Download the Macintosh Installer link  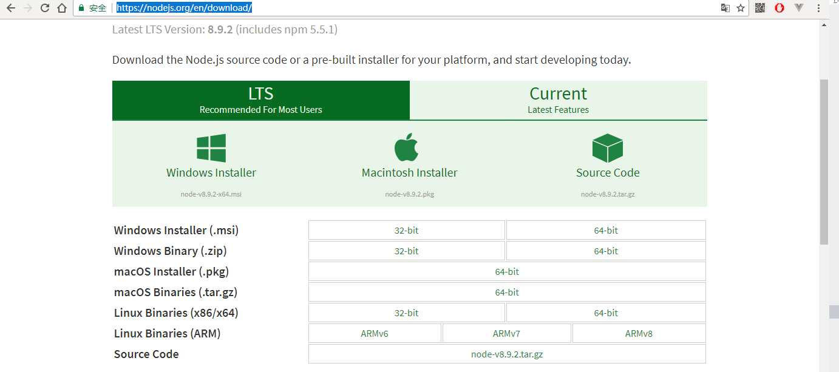point(410,172)
